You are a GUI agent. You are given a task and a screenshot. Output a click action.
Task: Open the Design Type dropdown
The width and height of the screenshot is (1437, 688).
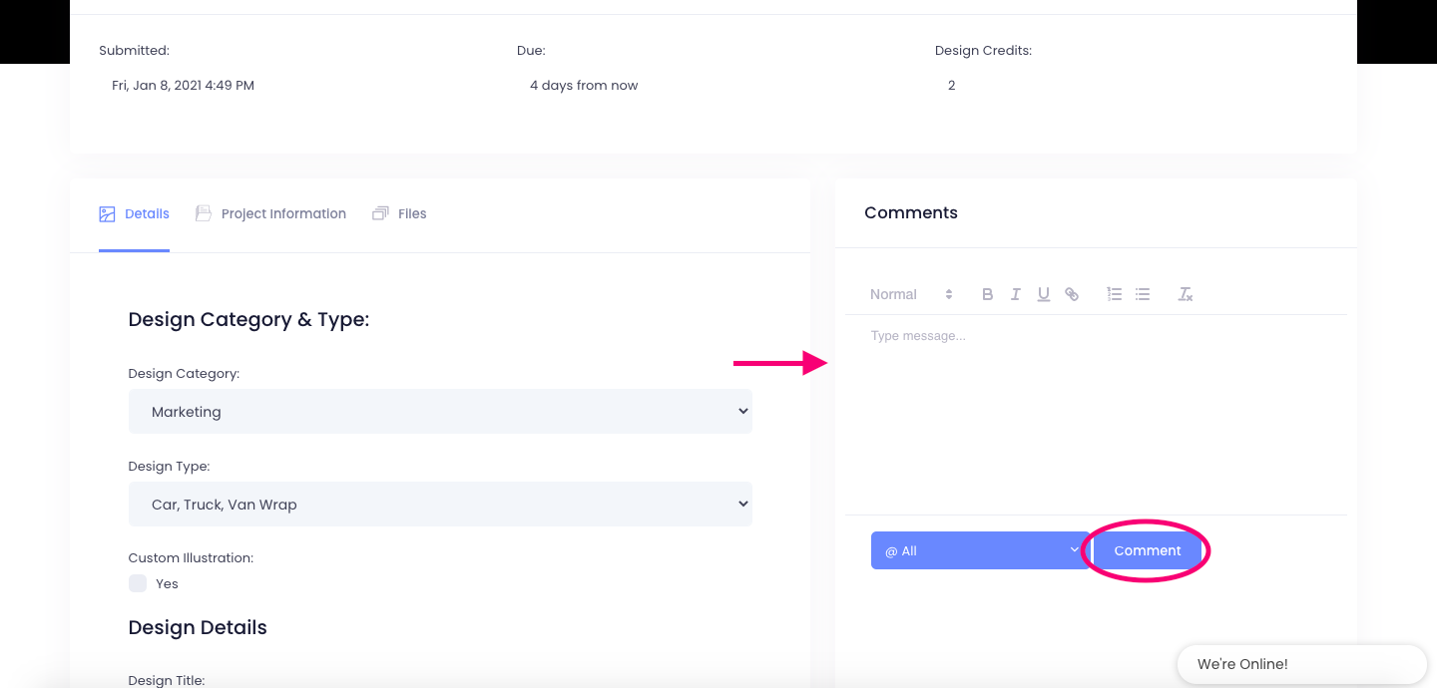tap(440, 504)
